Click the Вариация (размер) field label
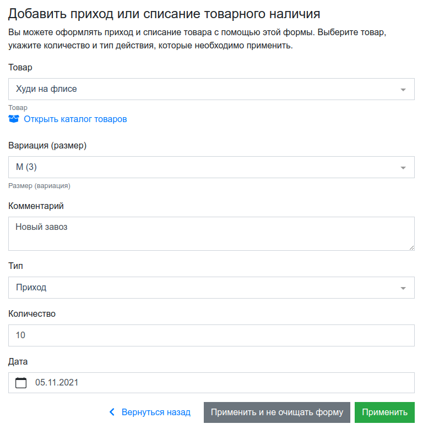 (47, 145)
